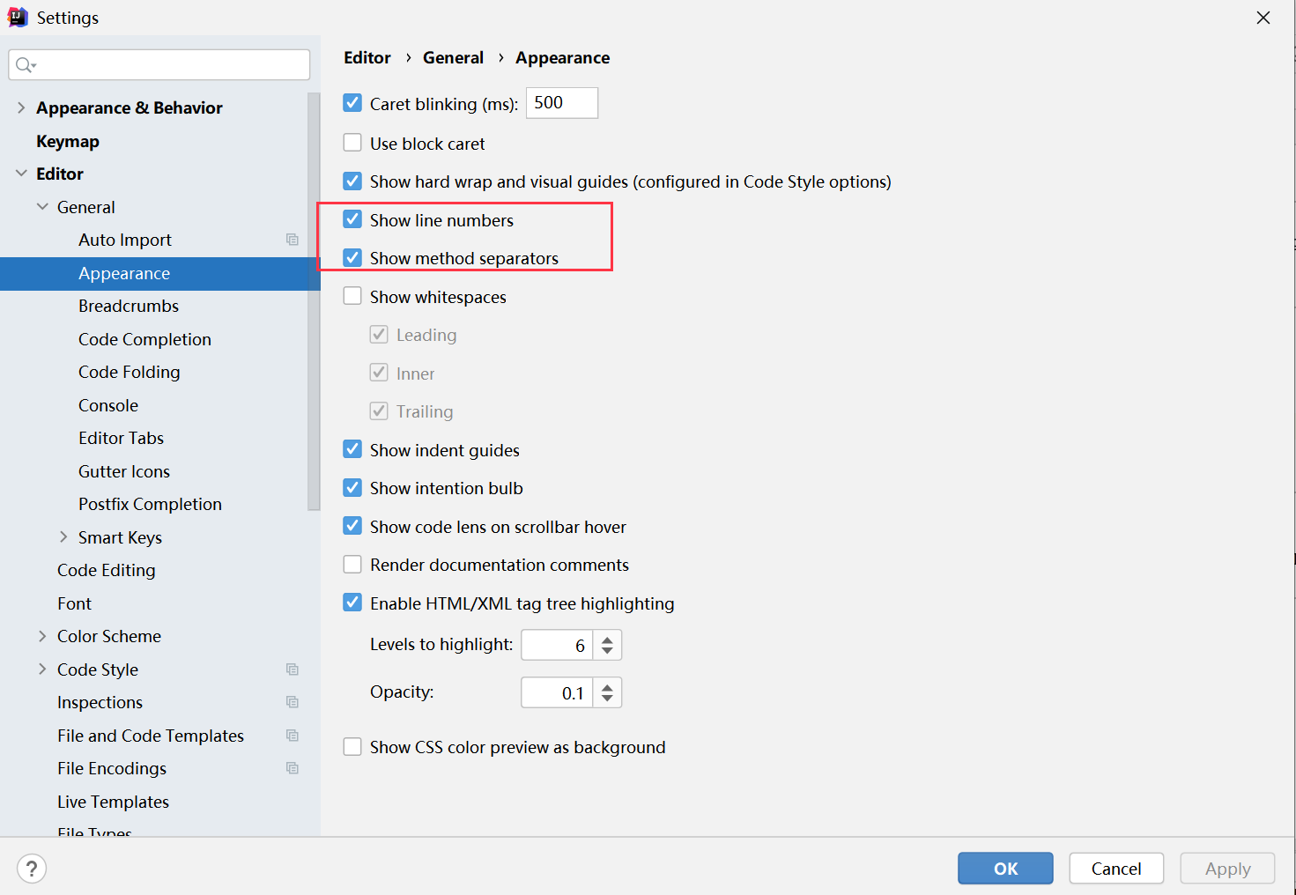
Task: Click the search magnifier icon
Action: point(25,65)
